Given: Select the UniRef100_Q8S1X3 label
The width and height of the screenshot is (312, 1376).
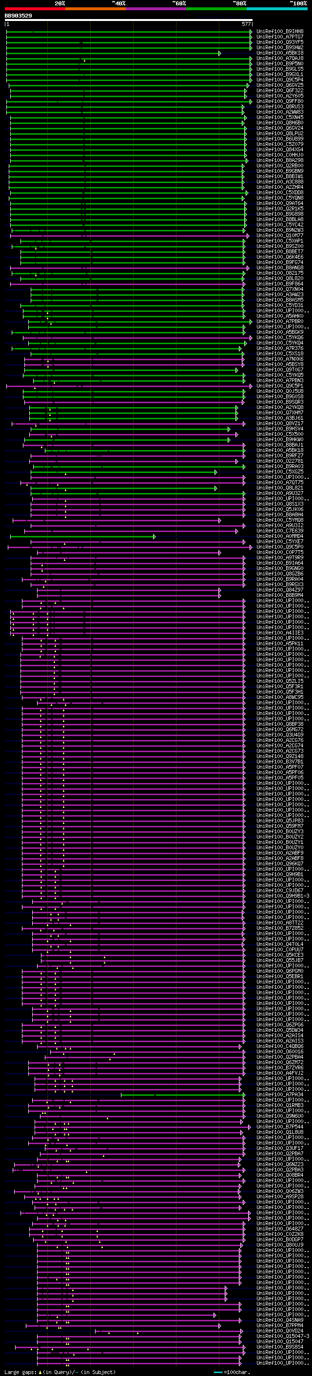Looking at the screenshot, I should pos(280,504).
